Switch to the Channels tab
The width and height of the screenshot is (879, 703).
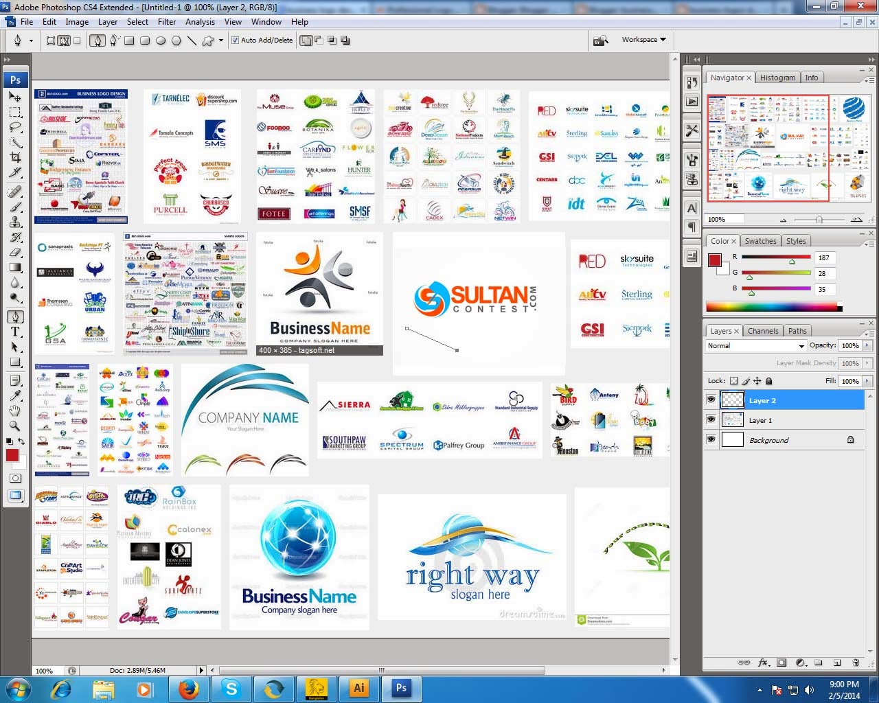coord(763,331)
